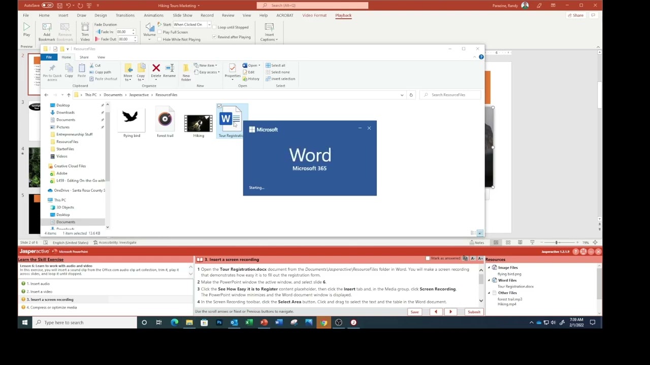Undo the last action in PowerPoint

(69, 5)
